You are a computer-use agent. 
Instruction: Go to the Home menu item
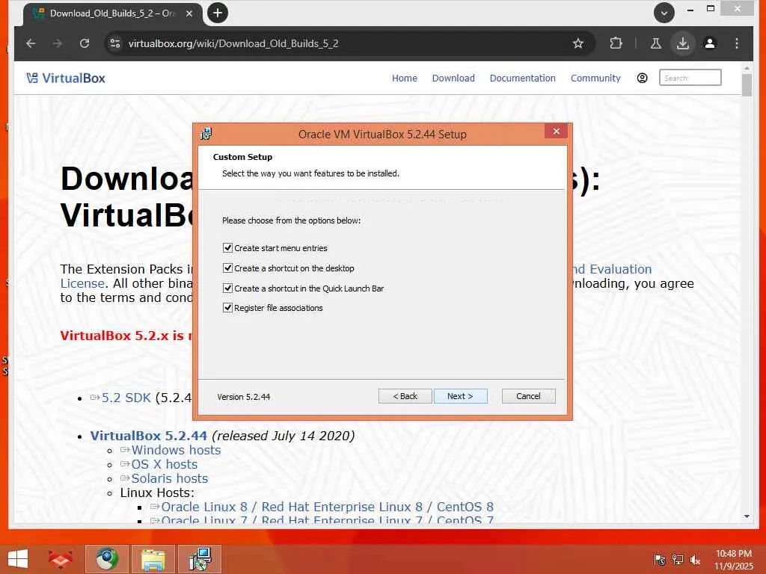[x=405, y=78]
